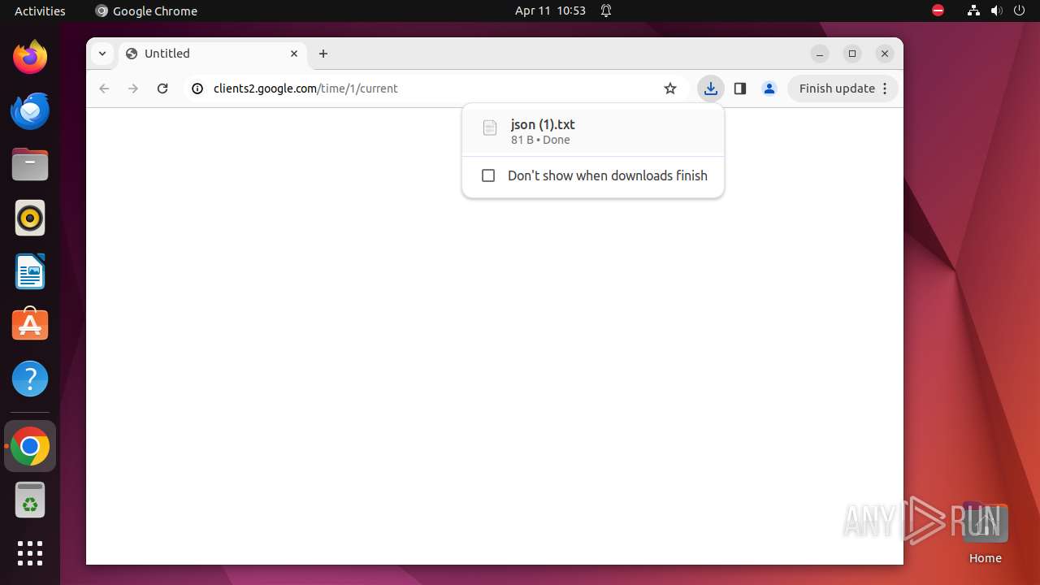Go forward to the next page

point(133,89)
